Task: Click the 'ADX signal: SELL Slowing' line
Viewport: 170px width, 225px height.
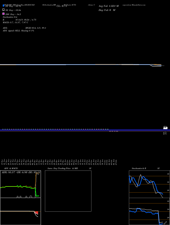Action: pyautogui.click(x=18, y=31)
